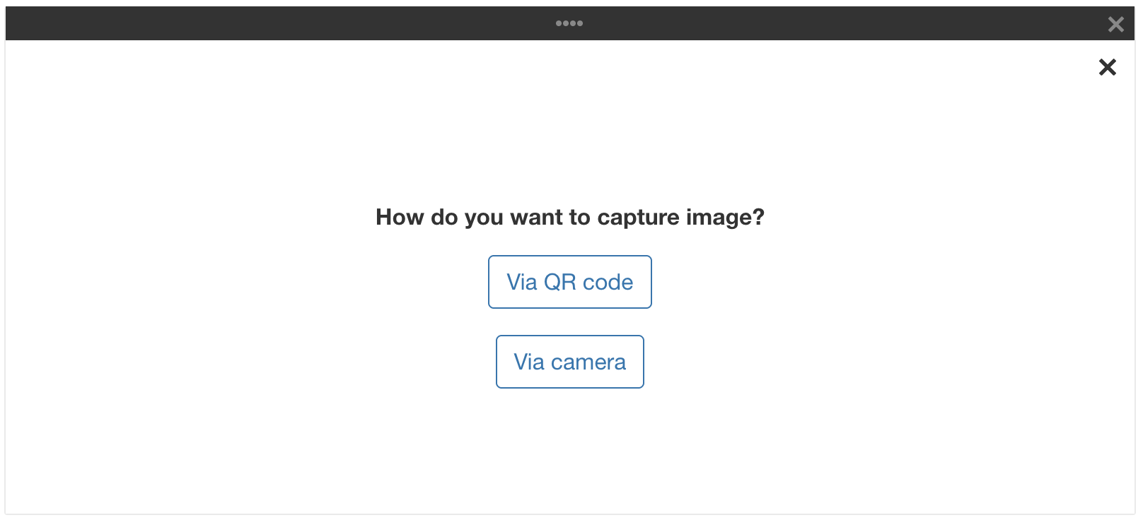This screenshot has width=1143, height=520.
Task: Click the heading 'How do you want to capture image?'
Action: (570, 217)
